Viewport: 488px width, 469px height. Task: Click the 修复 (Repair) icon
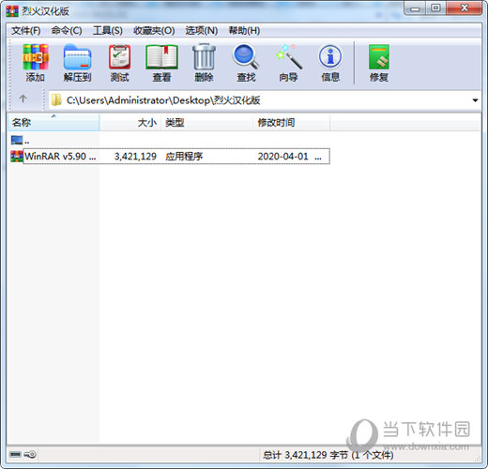coord(379,63)
